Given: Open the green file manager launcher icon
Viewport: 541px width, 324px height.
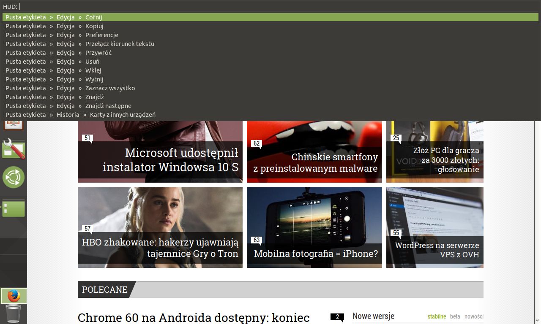Looking at the screenshot, I should click(14, 208).
